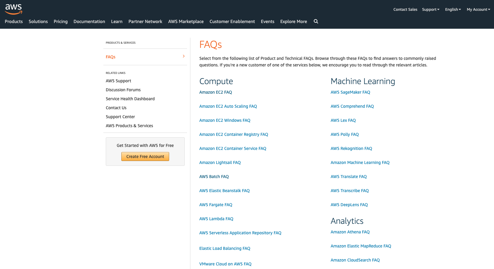Click Contact Sales in the header
Screen dimensions: 494x269
click(x=405, y=10)
